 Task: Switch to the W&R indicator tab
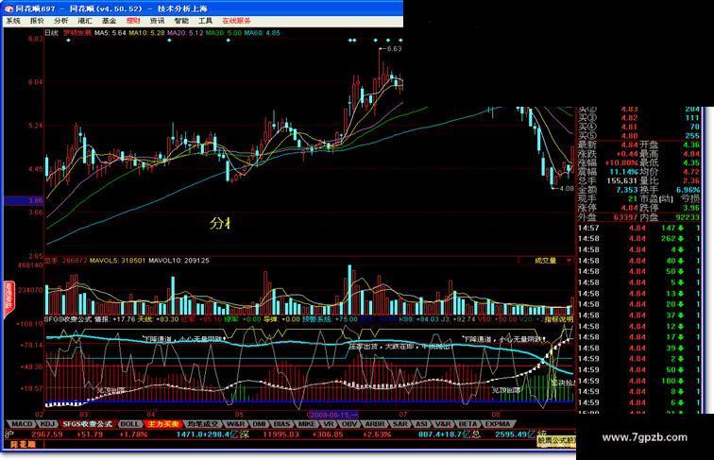235,424
